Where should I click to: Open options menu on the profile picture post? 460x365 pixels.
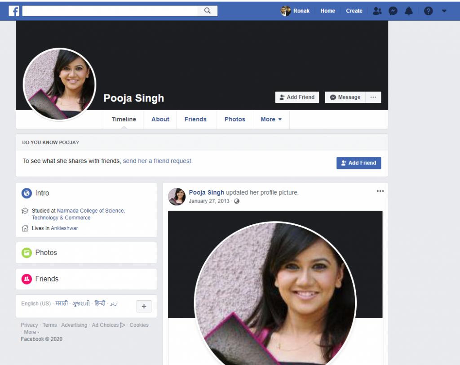tap(380, 191)
